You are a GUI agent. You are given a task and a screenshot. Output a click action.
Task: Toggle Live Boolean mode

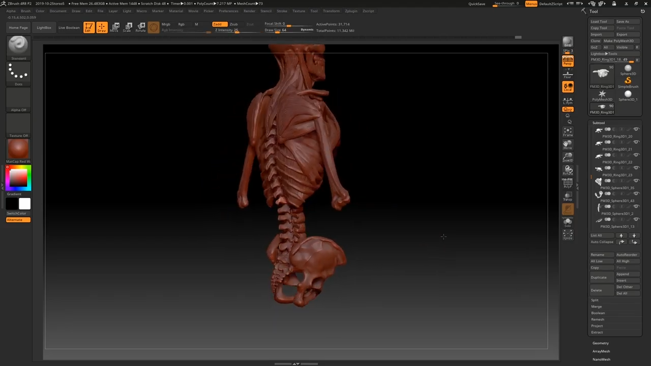coord(69,27)
